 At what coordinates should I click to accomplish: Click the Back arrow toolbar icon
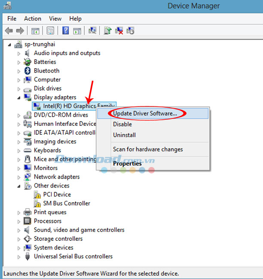[x=9, y=31]
